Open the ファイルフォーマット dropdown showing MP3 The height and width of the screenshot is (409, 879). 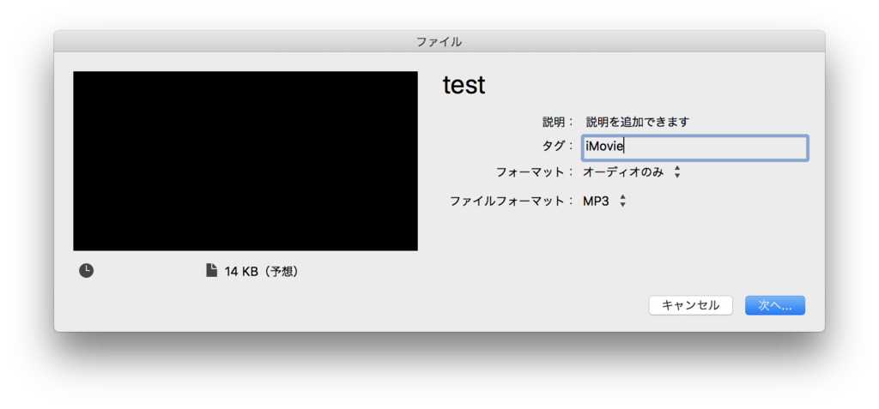(x=604, y=201)
